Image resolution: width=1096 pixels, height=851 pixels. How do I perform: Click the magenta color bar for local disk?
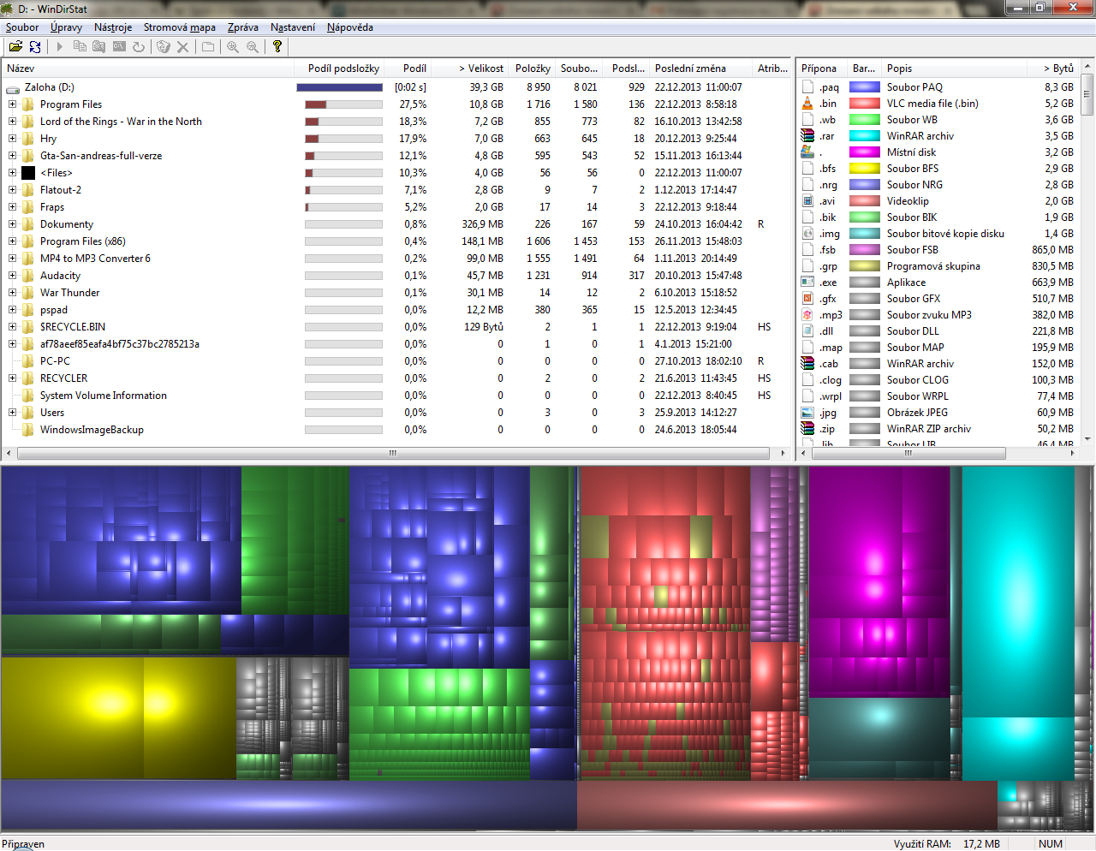coord(865,152)
